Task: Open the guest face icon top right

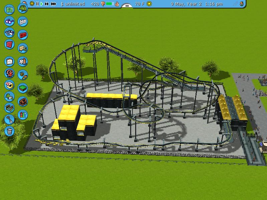Action: (x=242, y=4)
